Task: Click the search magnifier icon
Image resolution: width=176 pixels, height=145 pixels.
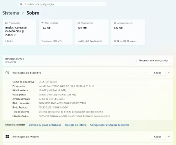Action: pos(21,4)
